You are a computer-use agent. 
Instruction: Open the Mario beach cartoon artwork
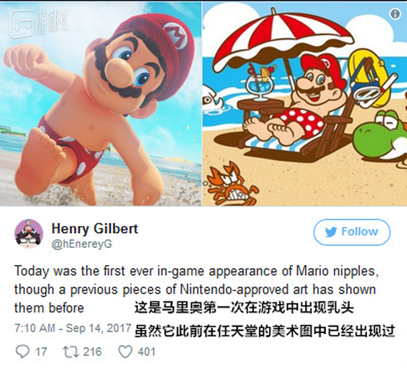305,104
